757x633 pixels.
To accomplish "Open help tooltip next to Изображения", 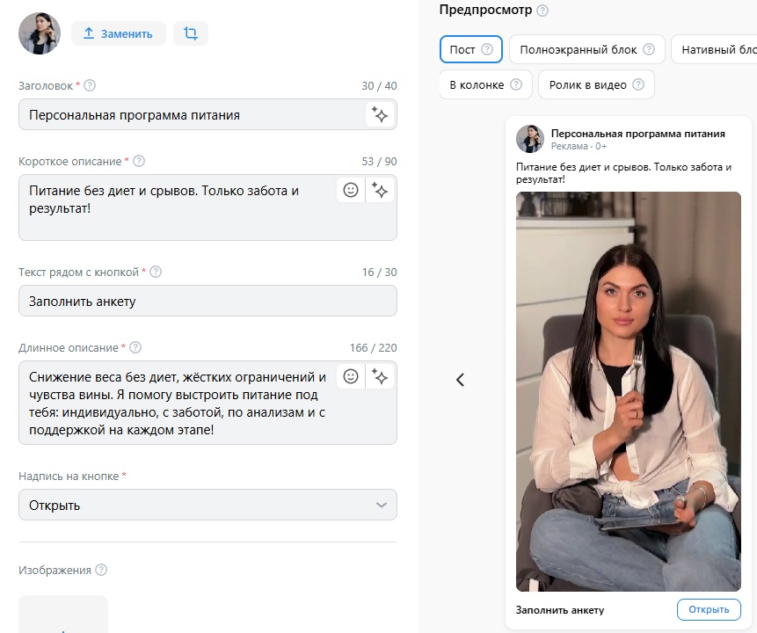I will [101, 570].
